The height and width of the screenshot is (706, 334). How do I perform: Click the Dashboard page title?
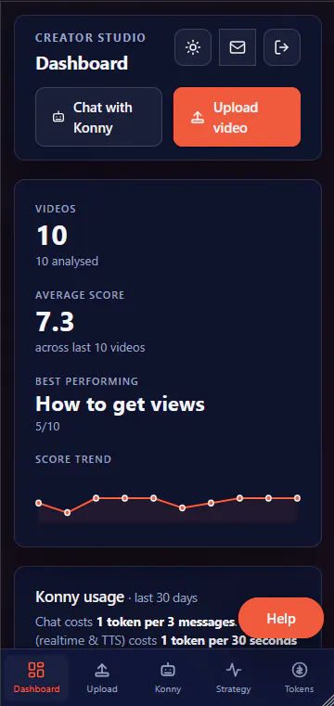tap(82, 63)
